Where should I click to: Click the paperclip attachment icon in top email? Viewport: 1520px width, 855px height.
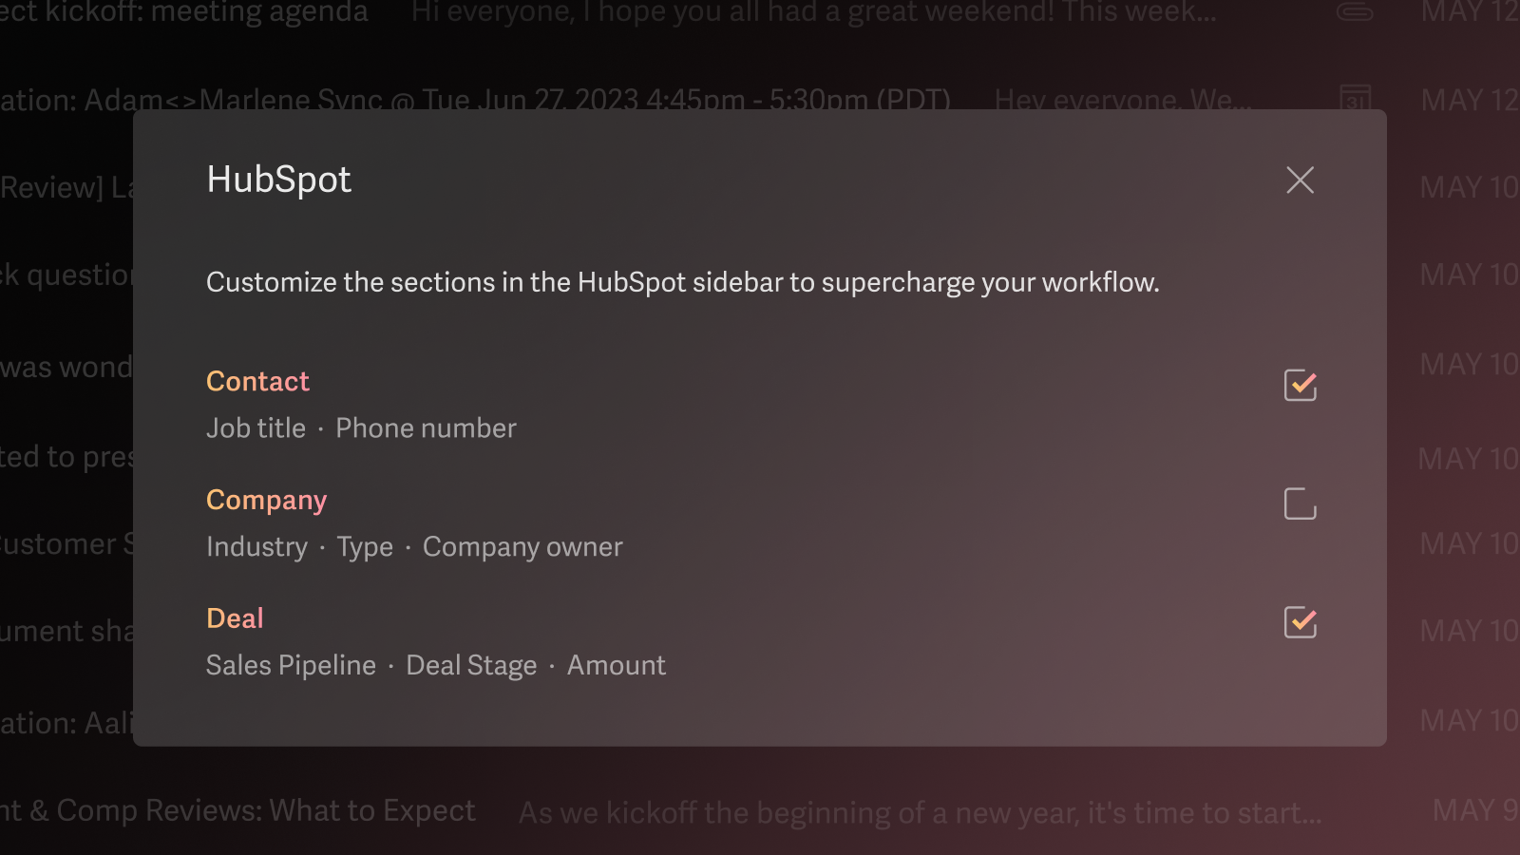1355,12
